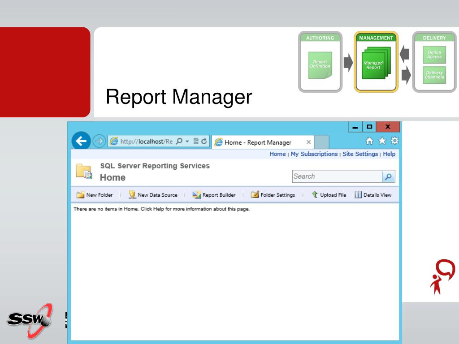
Task: Open the My Subscriptions link
Action: 314,154
